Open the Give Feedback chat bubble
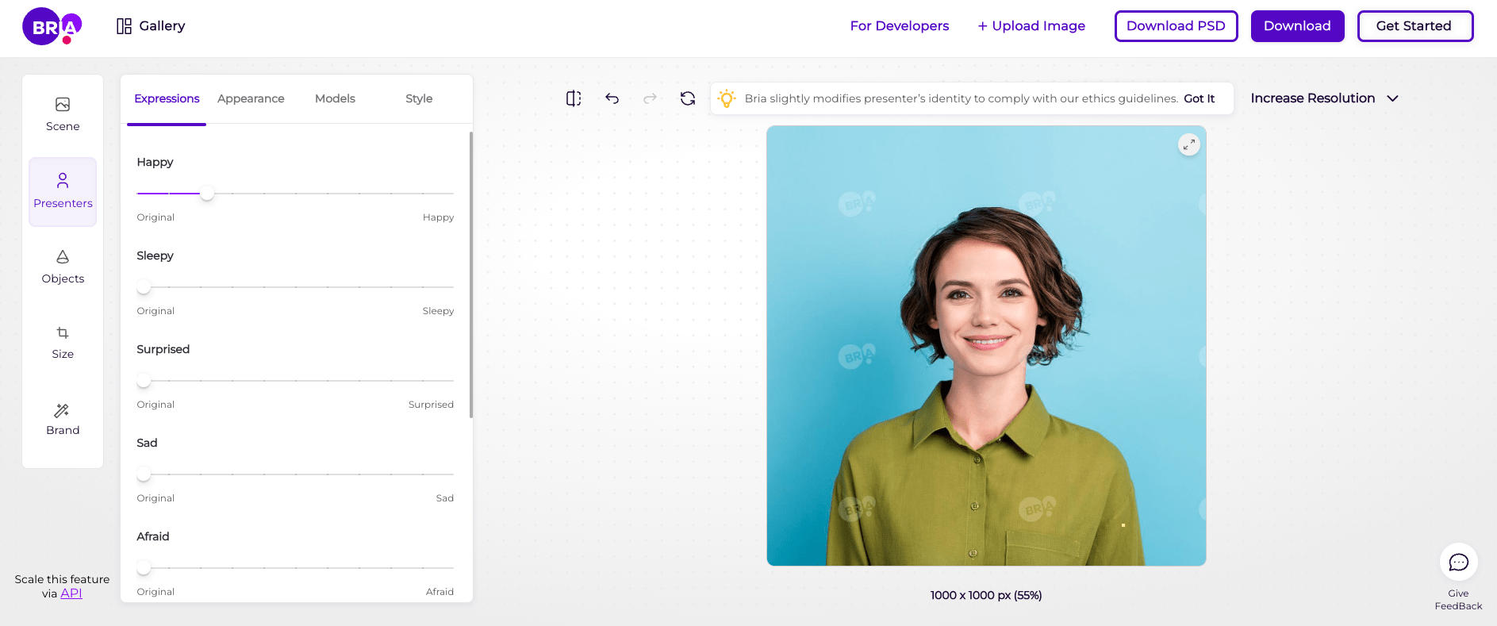 click(1458, 563)
